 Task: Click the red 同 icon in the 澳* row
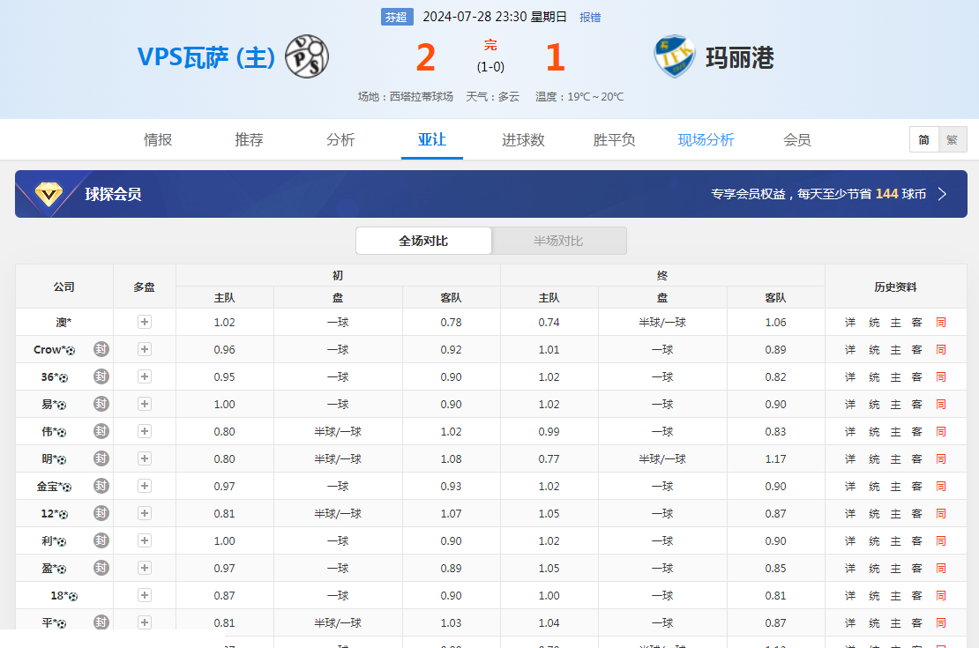click(x=941, y=323)
